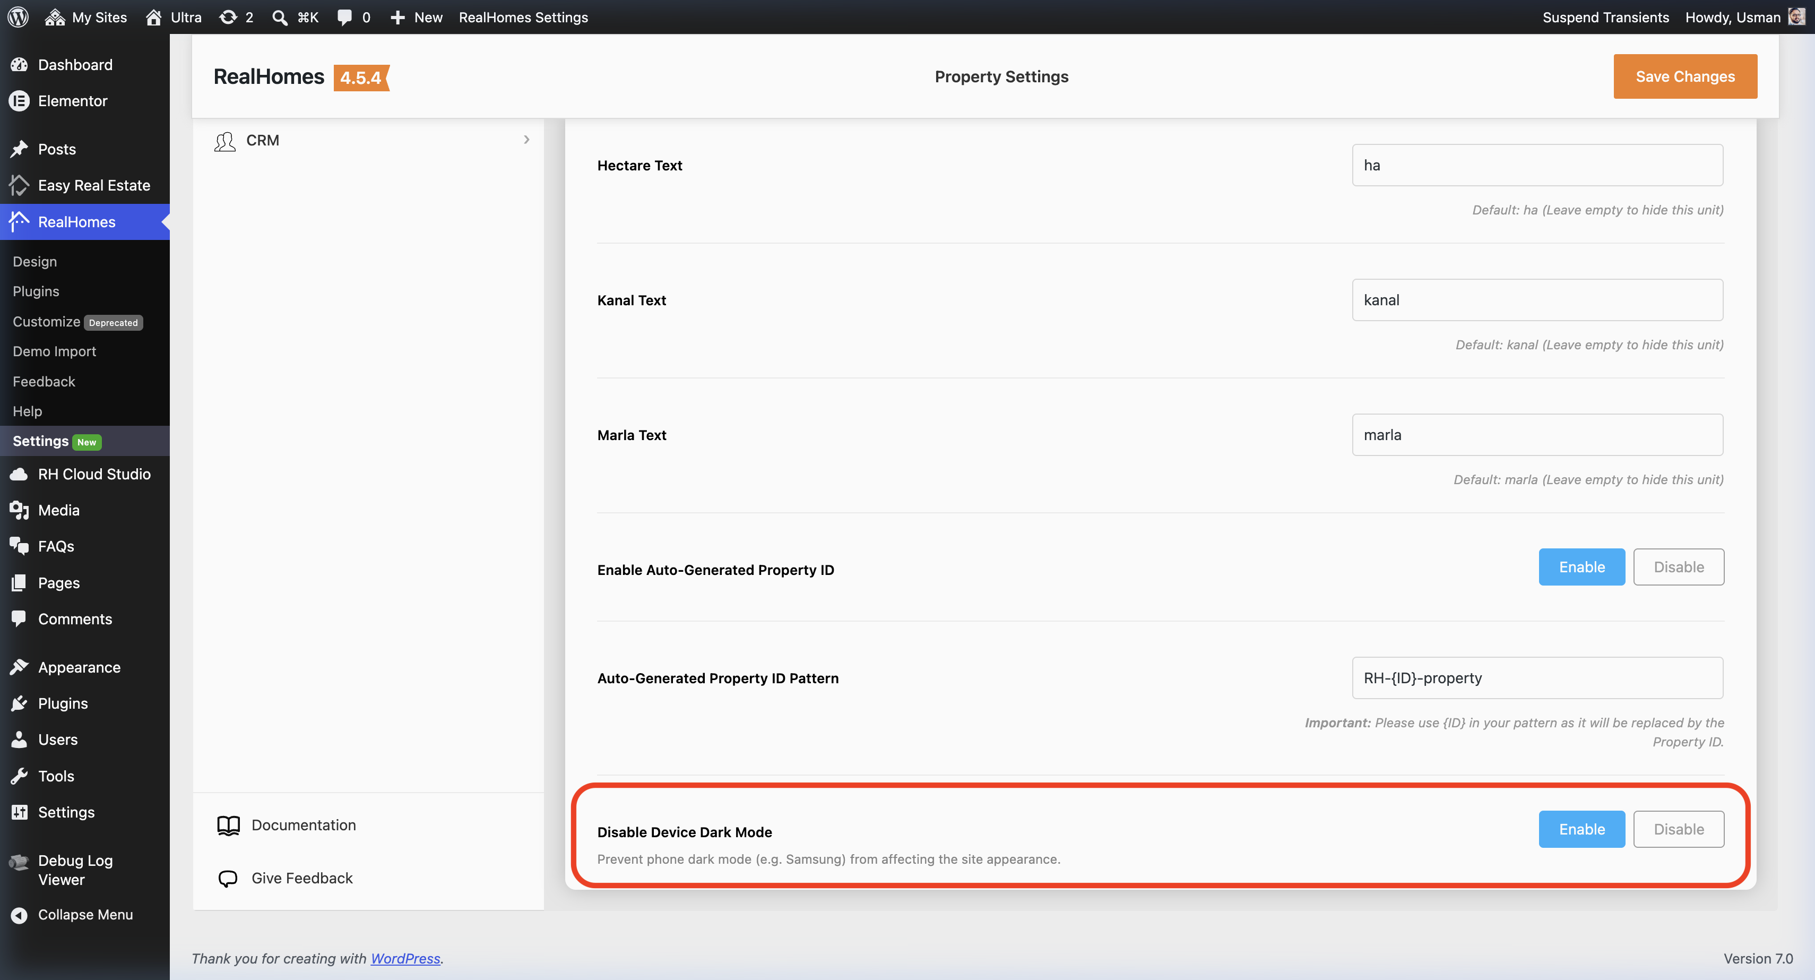This screenshot has width=1815, height=980.
Task: Open the WordPress footer link
Action: click(x=405, y=958)
